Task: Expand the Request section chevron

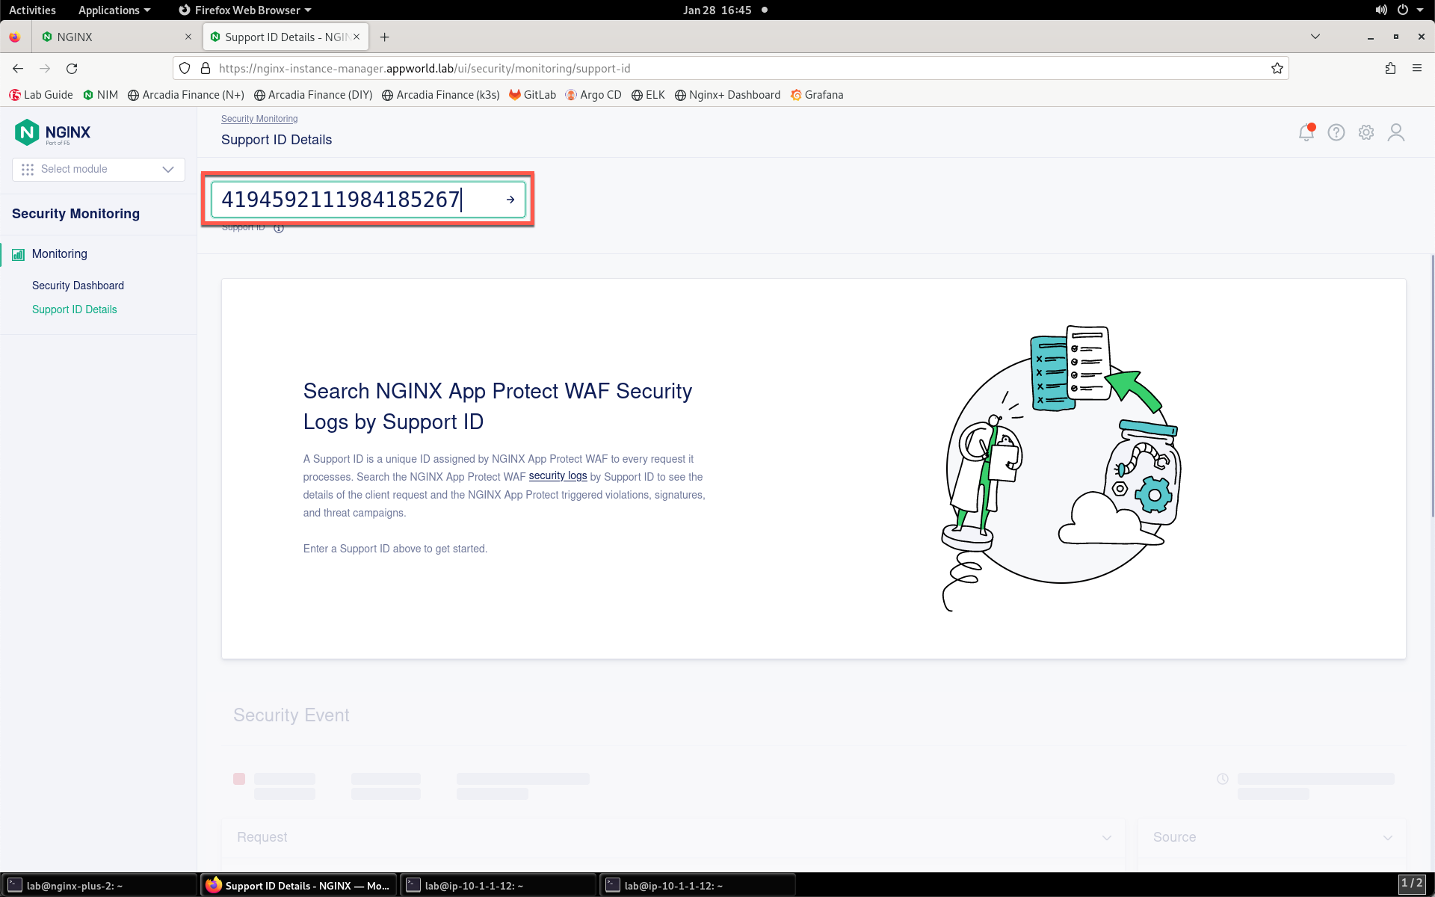Action: (x=1106, y=837)
